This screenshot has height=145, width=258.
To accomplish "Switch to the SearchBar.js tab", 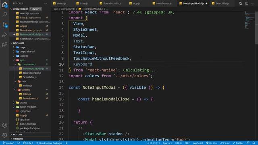I will click(x=222, y=3).
